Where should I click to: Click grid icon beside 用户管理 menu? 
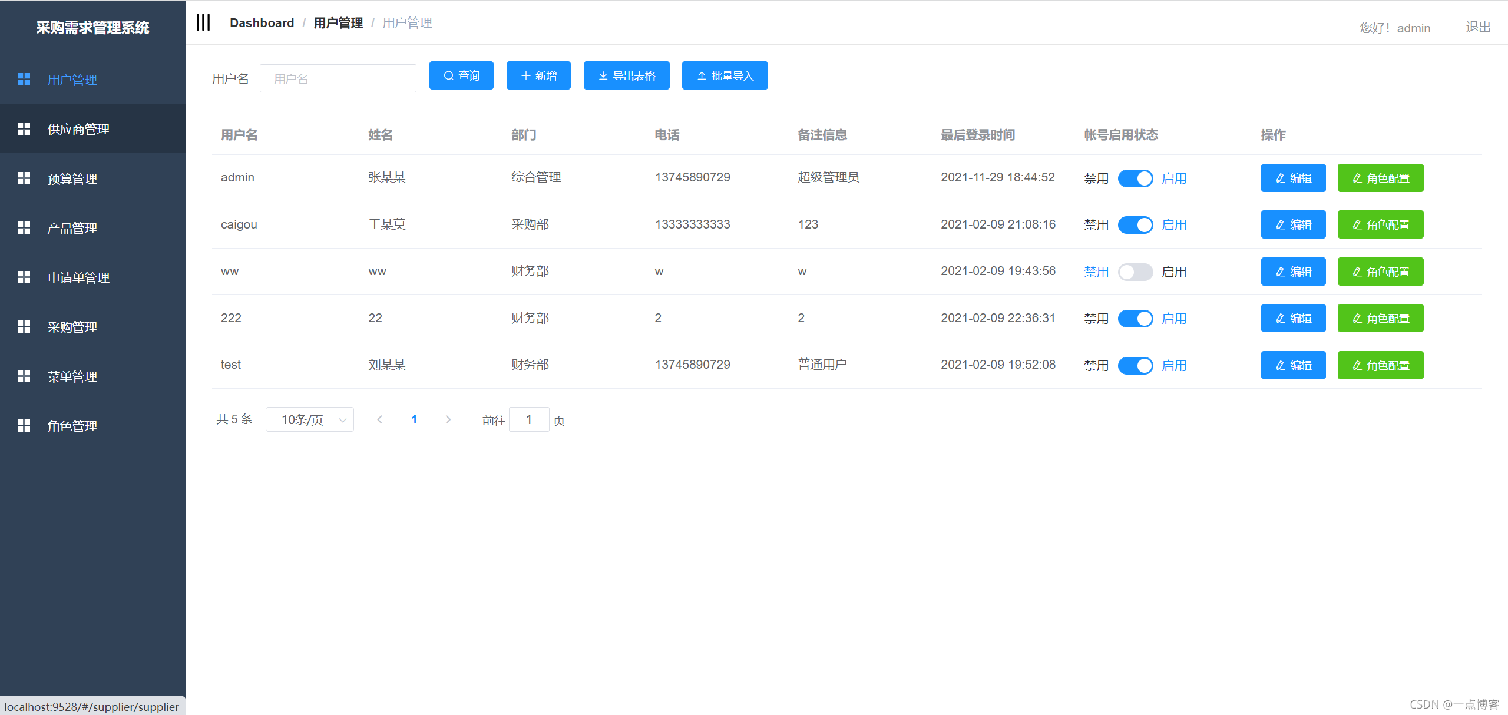click(x=24, y=79)
